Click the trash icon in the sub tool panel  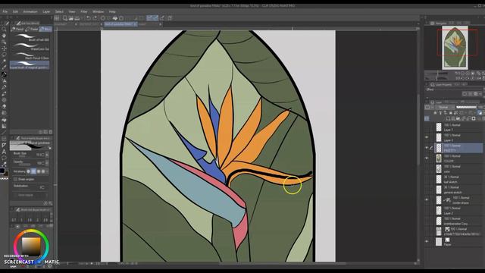[51, 132]
